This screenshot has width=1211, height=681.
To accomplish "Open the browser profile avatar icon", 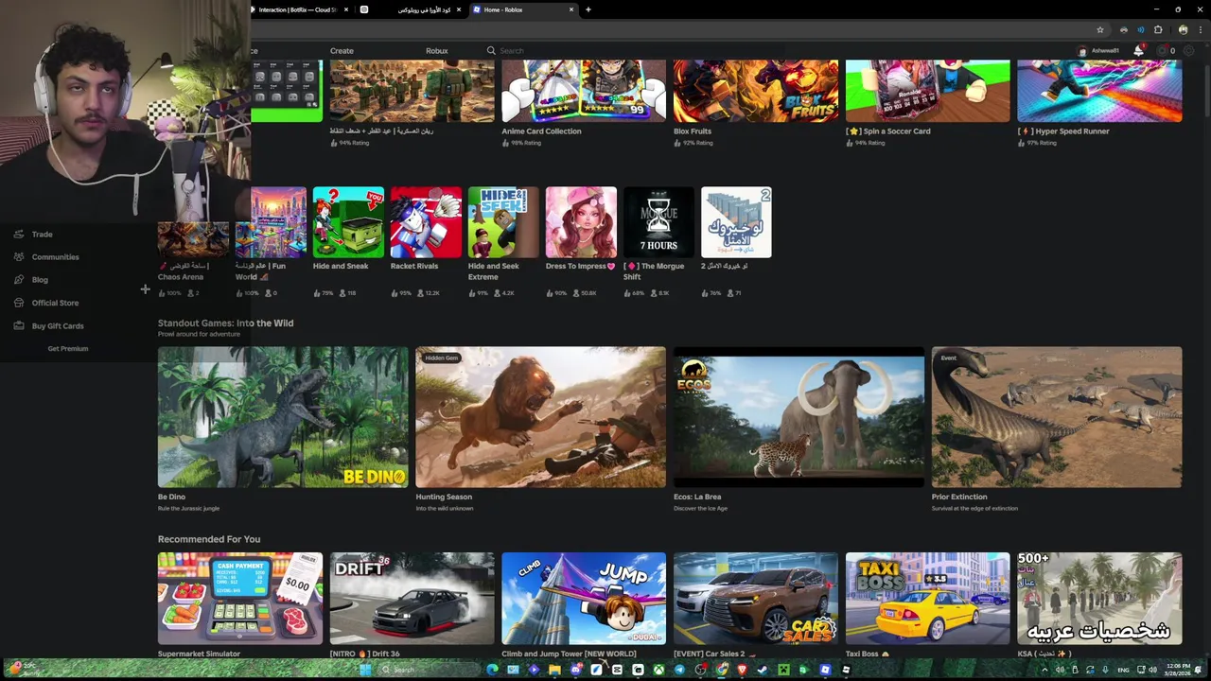I will tap(1184, 30).
